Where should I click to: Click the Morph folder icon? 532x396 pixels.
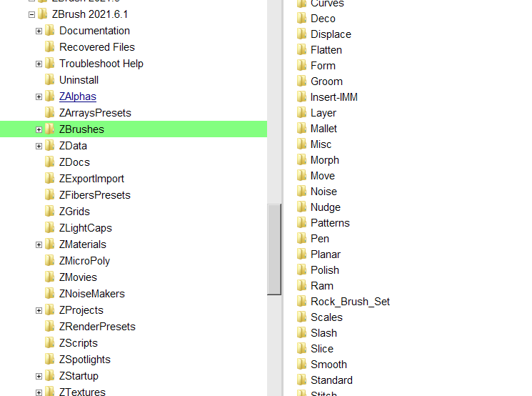click(301, 159)
